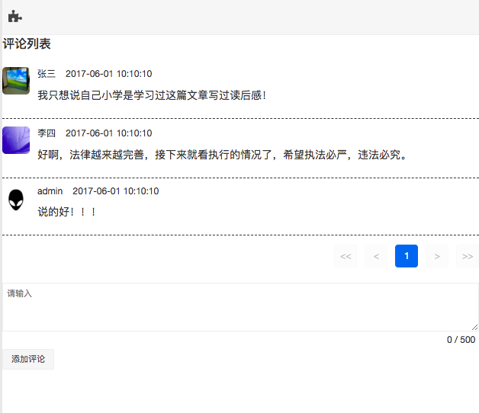
Task: Click the 0 / 500 character counter
Action: pos(461,340)
